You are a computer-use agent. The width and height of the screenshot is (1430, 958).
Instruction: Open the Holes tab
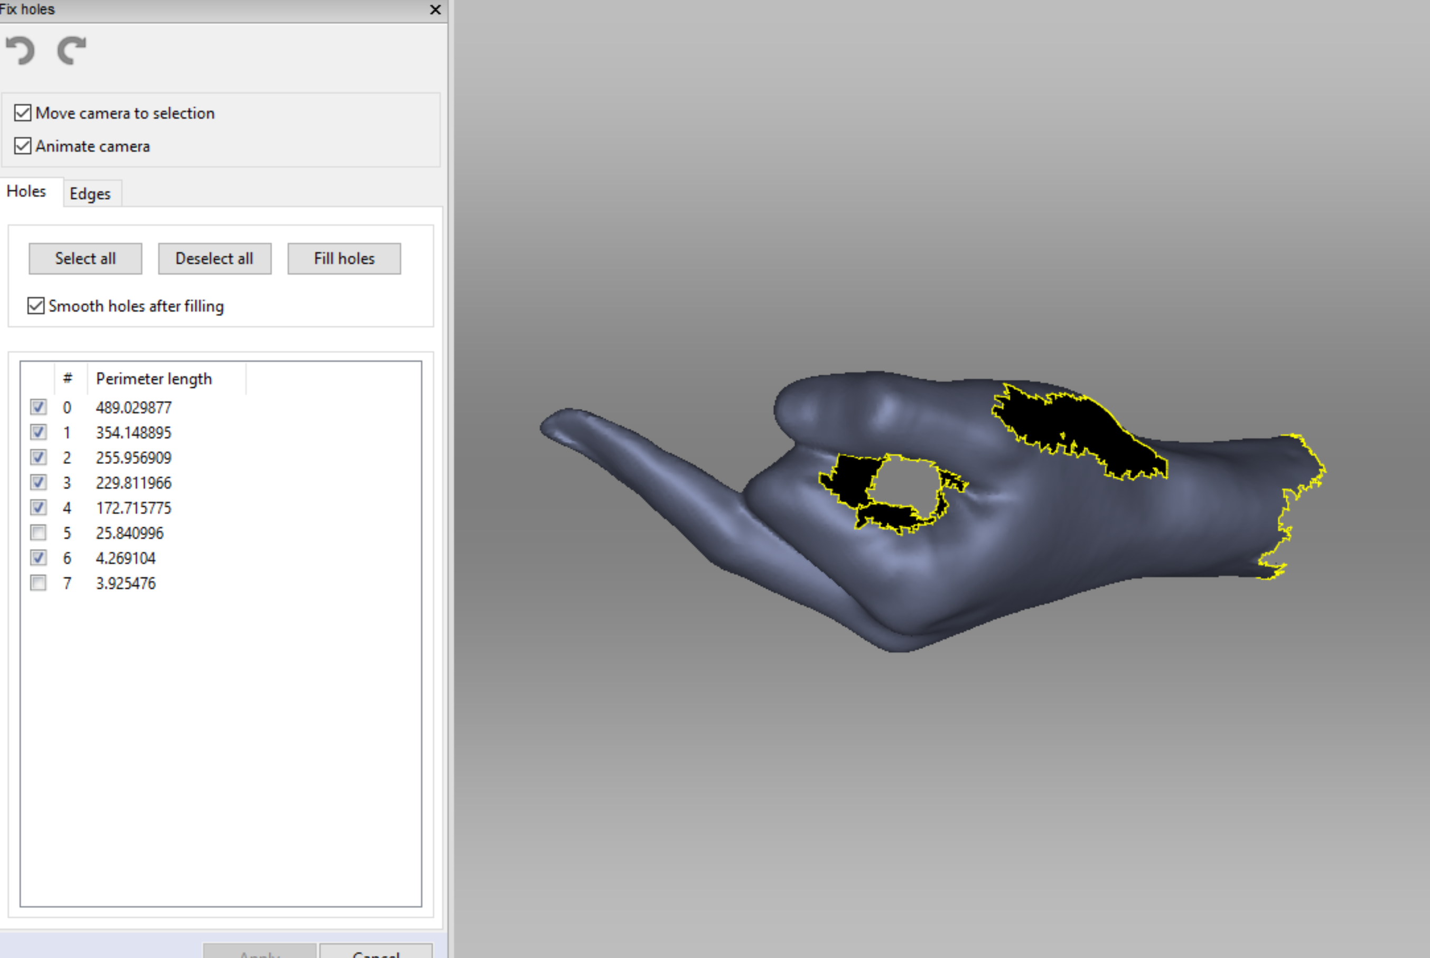click(x=26, y=191)
